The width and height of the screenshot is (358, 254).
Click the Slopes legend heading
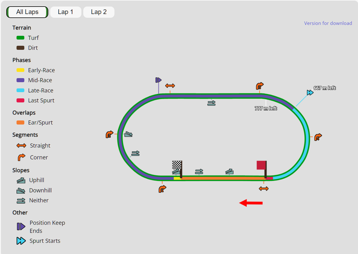click(x=21, y=170)
